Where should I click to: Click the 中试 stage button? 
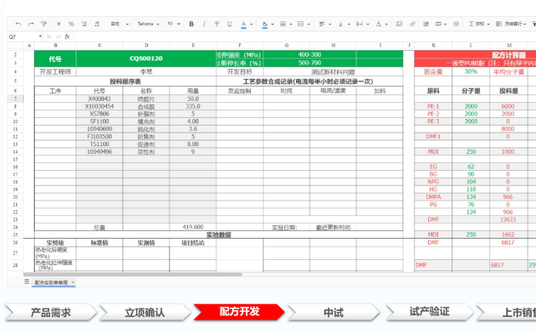tap(334, 312)
